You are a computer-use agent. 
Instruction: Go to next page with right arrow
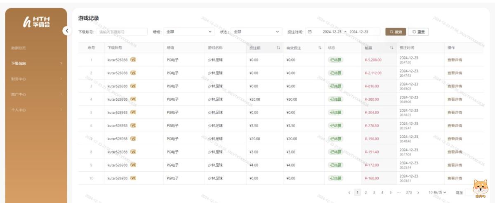tap(418, 192)
